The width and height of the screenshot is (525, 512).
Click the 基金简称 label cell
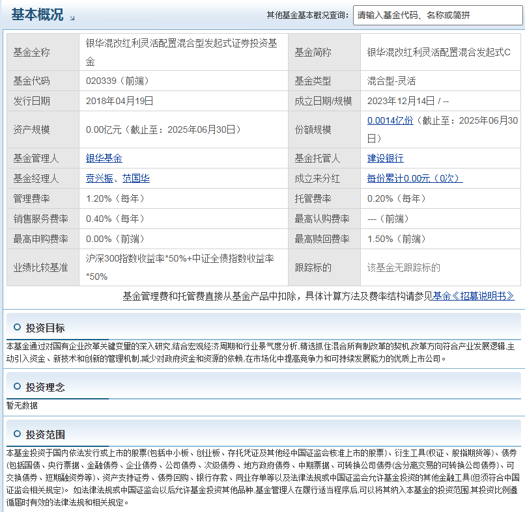324,52
